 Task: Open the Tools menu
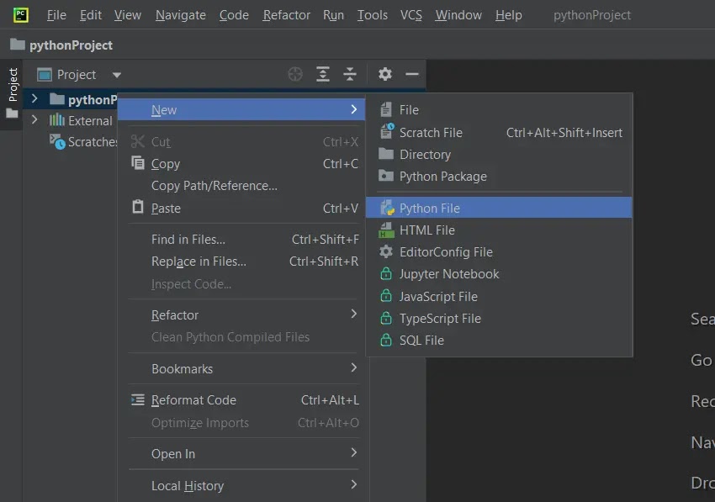[373, 15]
